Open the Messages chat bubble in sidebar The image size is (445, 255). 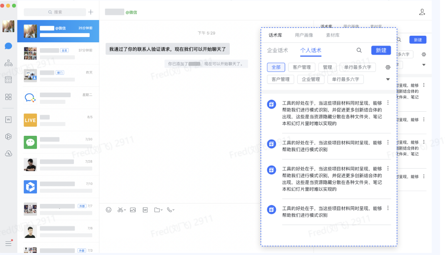8,46
